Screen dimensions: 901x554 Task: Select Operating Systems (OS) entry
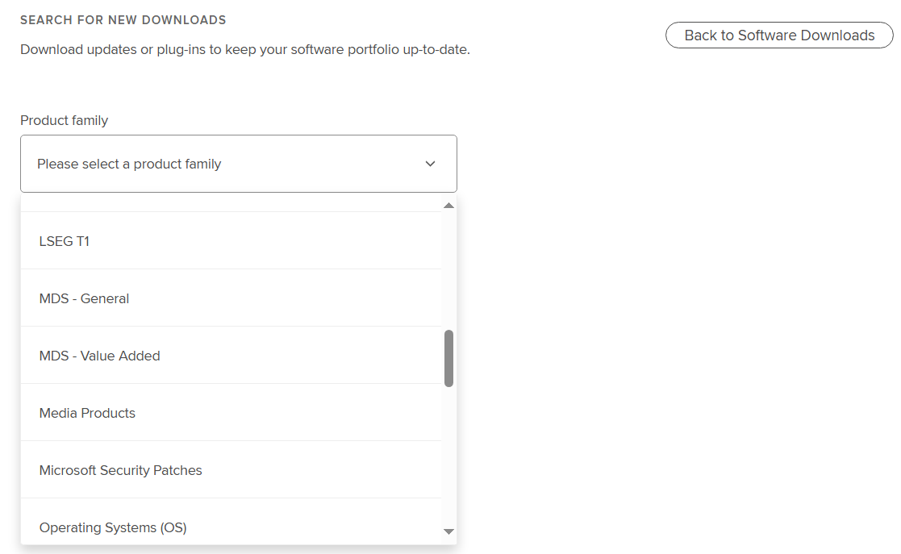click(x=113, y=527)
